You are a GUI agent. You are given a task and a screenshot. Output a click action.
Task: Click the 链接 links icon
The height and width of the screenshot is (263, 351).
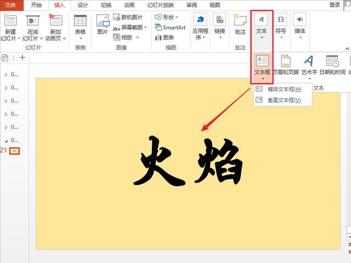[x=219, y=20]
